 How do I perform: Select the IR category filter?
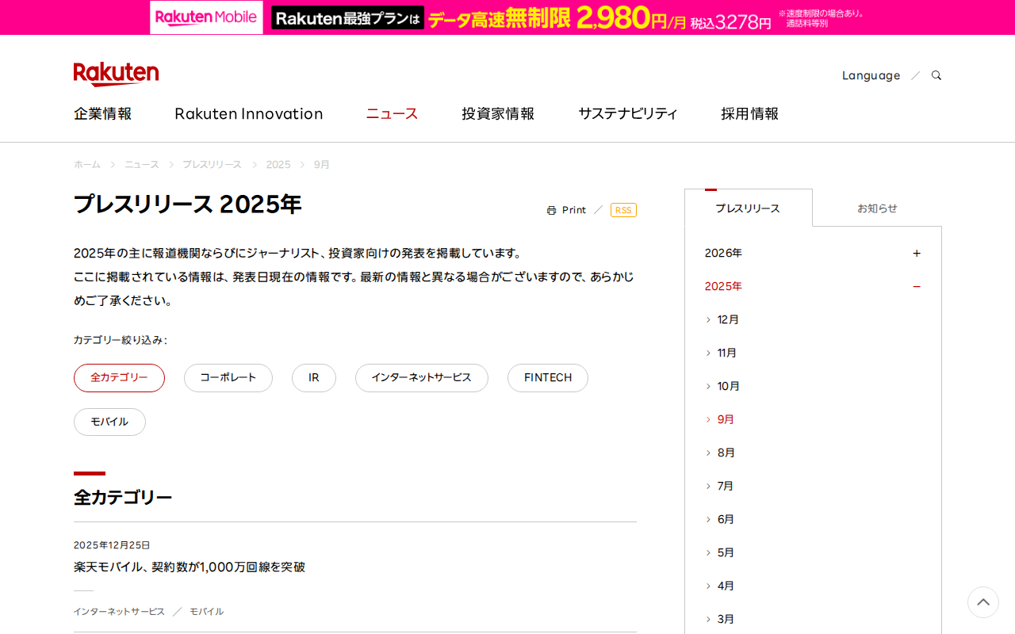coord(313,378)
